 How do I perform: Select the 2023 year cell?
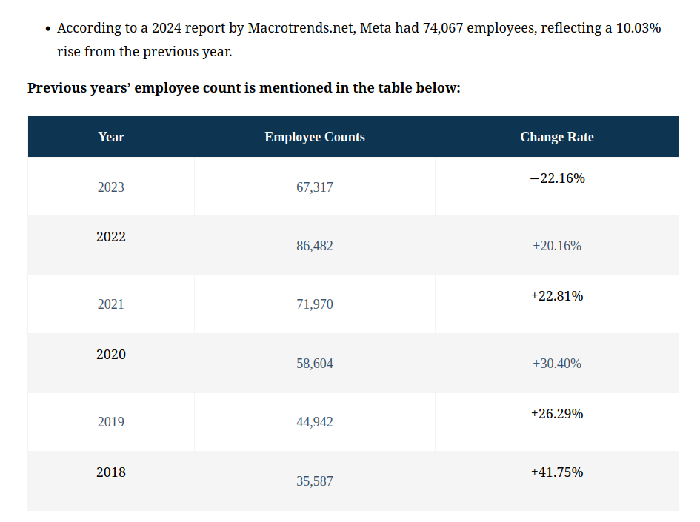111,187
